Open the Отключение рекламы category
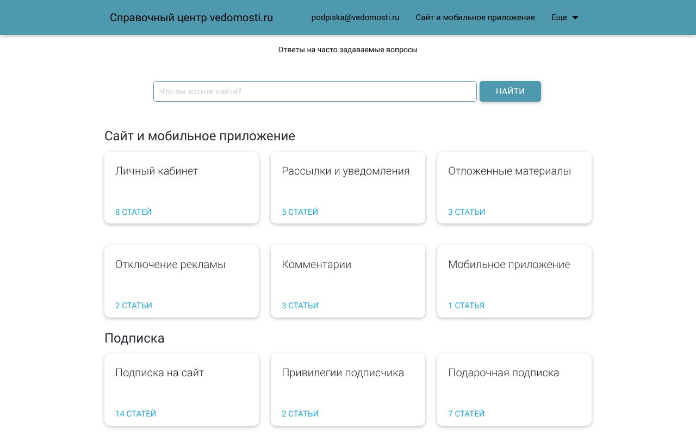Viewport: 696px width, 435px height. coord(182,281)
